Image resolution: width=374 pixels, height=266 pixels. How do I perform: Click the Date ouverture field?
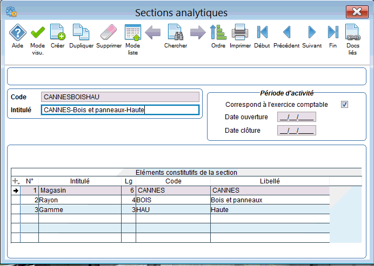(297, 117)
